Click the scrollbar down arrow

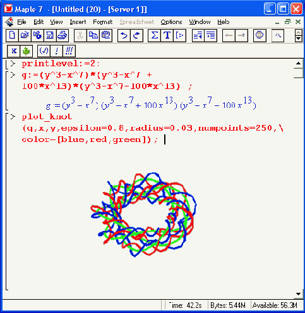(299, 294)
